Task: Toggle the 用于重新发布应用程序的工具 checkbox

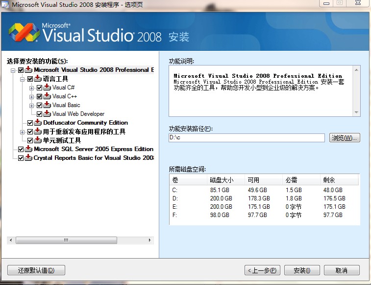Action: click(x=30, y=132)
